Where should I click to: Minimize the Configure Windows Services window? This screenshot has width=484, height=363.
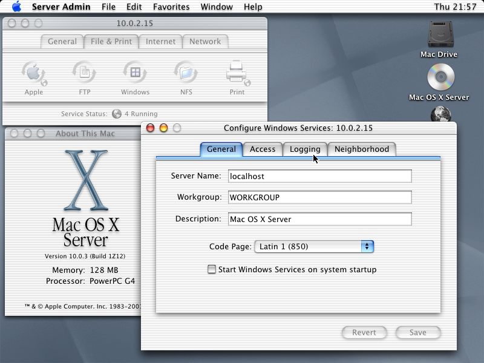click(163, 128)
